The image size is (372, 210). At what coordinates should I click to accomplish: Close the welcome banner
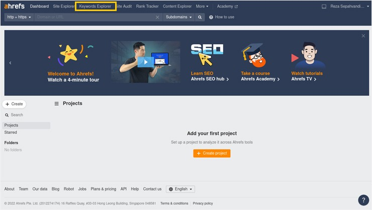pos(363,36)
